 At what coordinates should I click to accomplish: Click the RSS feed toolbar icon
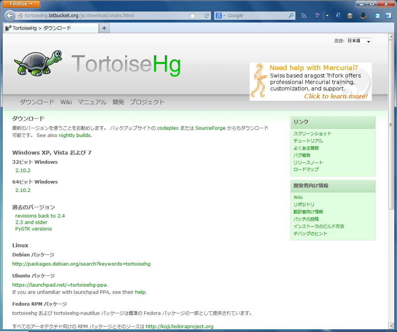[x=303, y=16]
